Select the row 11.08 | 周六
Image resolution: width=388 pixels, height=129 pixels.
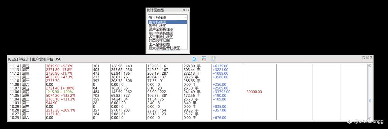188,84
